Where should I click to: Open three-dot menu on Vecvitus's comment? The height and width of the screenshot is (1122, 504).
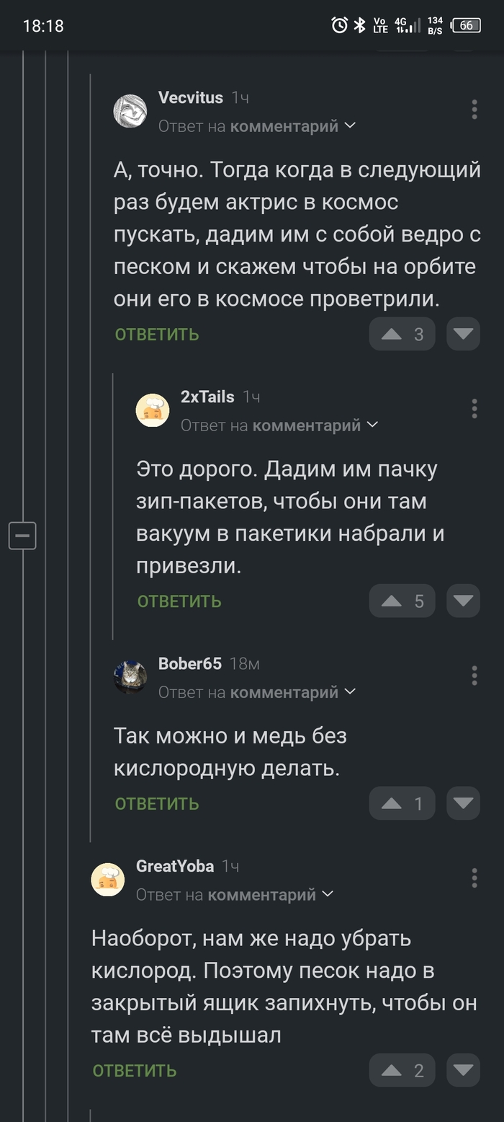click(474, 110)
